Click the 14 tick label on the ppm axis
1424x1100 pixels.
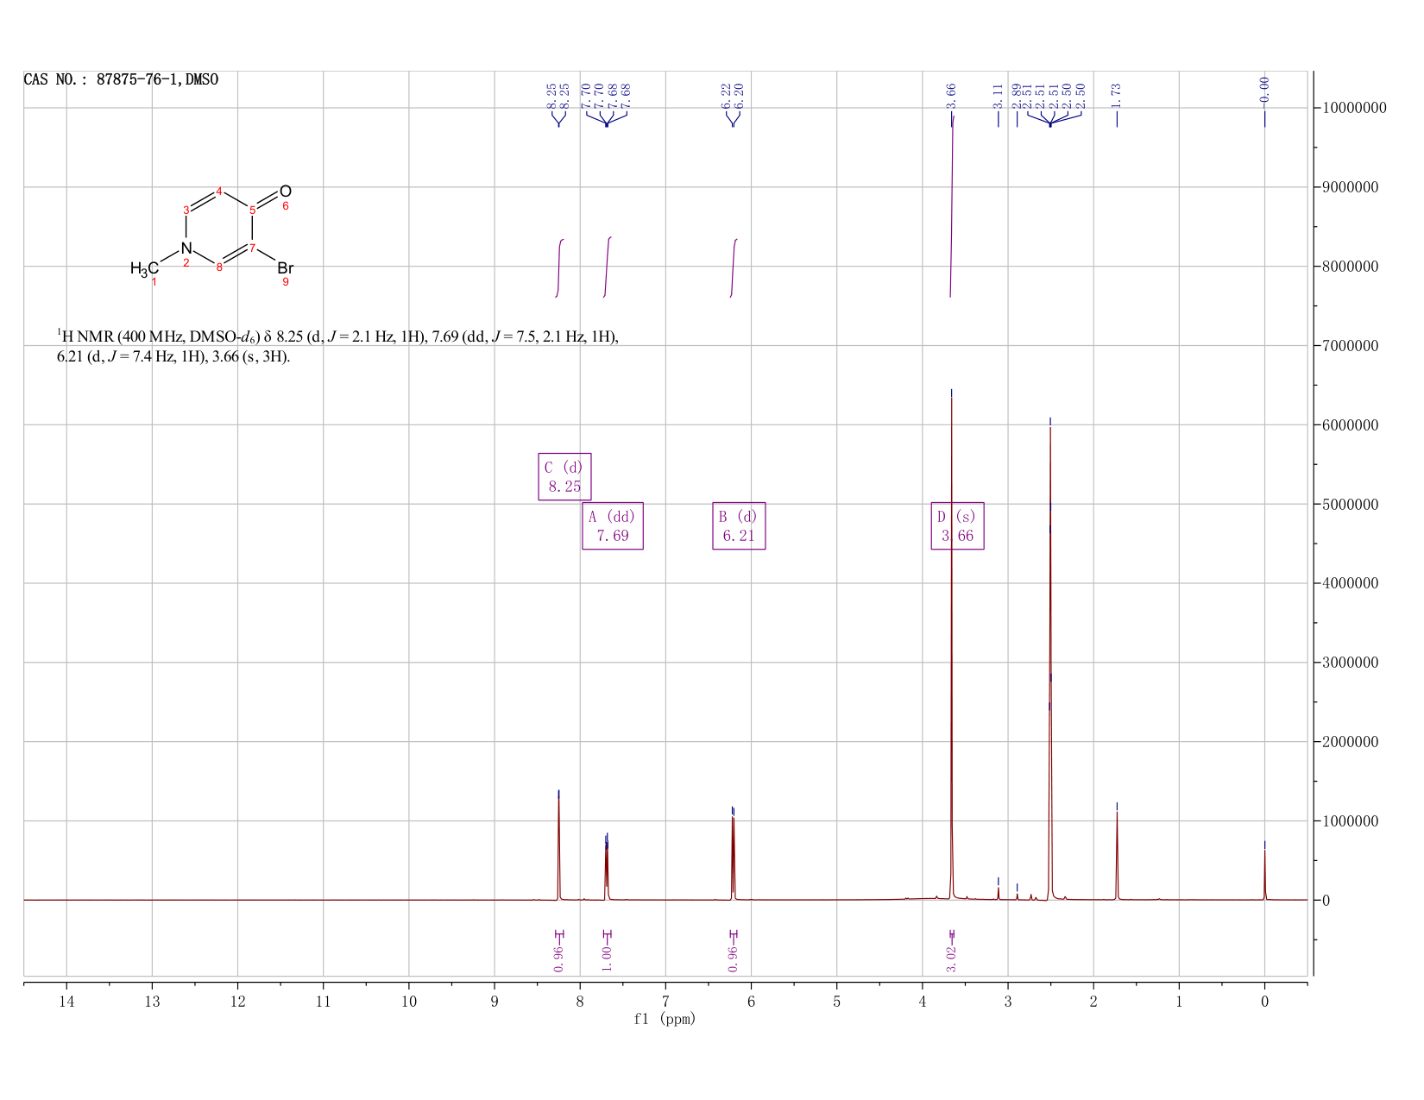(x=66, y=1002)
